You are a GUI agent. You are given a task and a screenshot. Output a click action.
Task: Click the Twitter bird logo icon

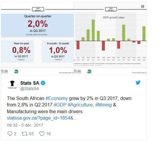pyautogui.click(x=138, y=83)
